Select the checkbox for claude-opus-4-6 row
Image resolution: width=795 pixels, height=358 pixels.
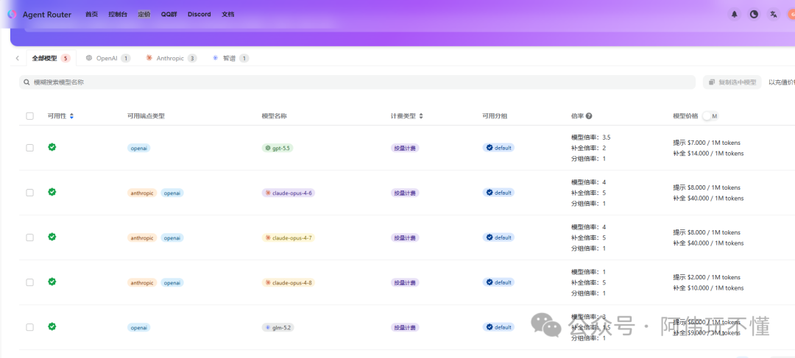[30, 193]
